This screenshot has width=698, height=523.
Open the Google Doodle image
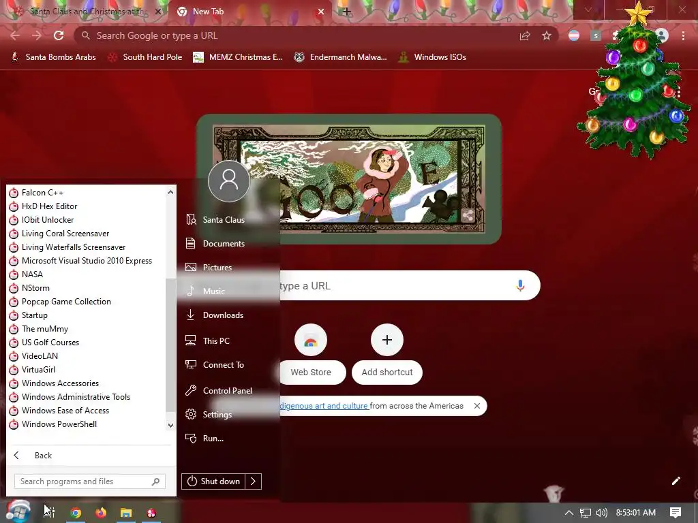pyautogui.click(x=349, y=179)
